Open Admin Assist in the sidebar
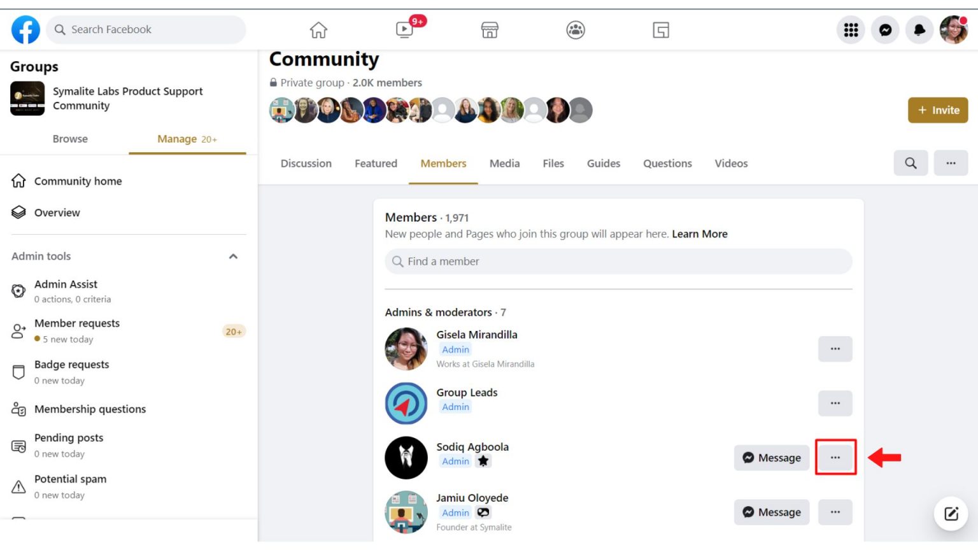 tap(66, 284)
